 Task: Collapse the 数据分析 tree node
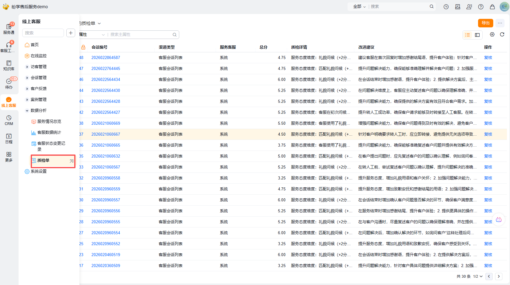pos(27,110)
